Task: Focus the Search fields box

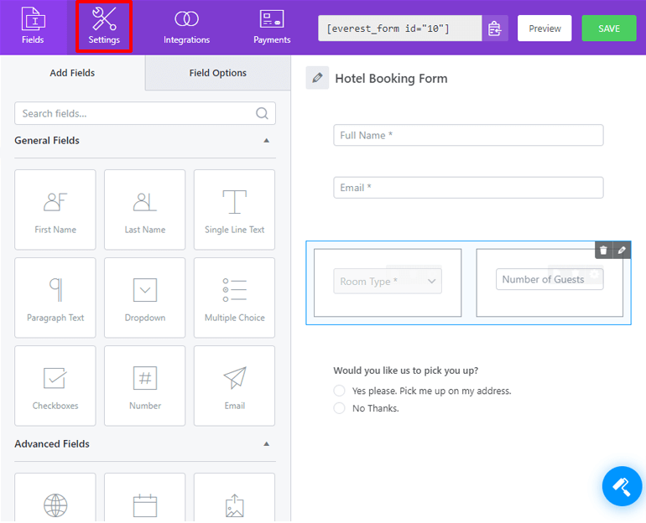Action: pyautogui.click(x=145, y=113)
